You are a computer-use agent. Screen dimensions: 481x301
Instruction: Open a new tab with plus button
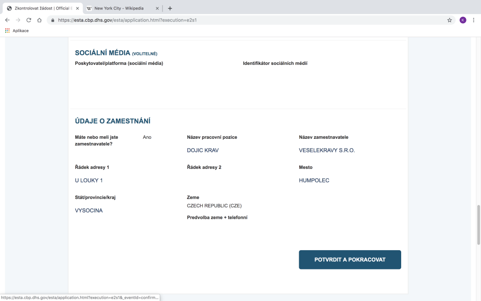coord(170,8)
